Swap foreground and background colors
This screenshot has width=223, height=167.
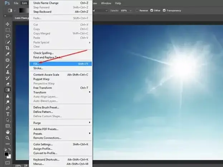point(10,149)
